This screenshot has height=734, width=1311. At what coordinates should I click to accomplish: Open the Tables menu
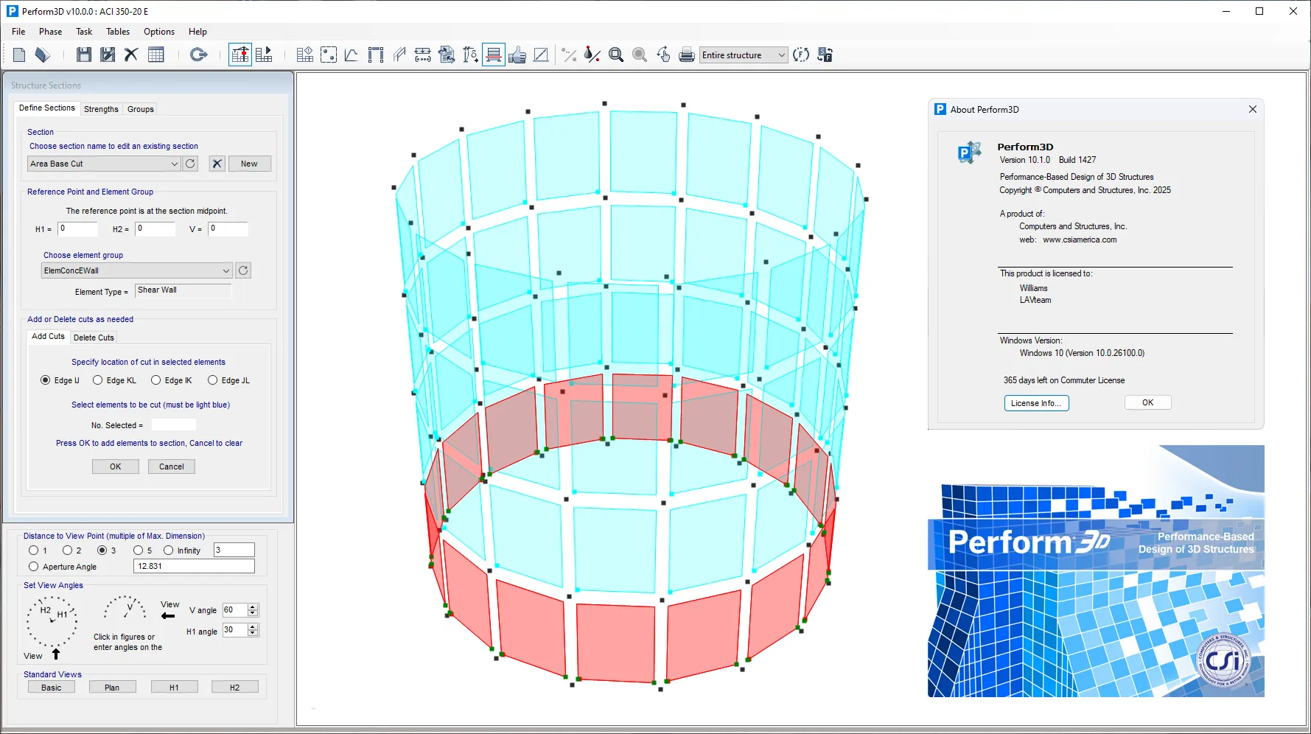(118, 32)
